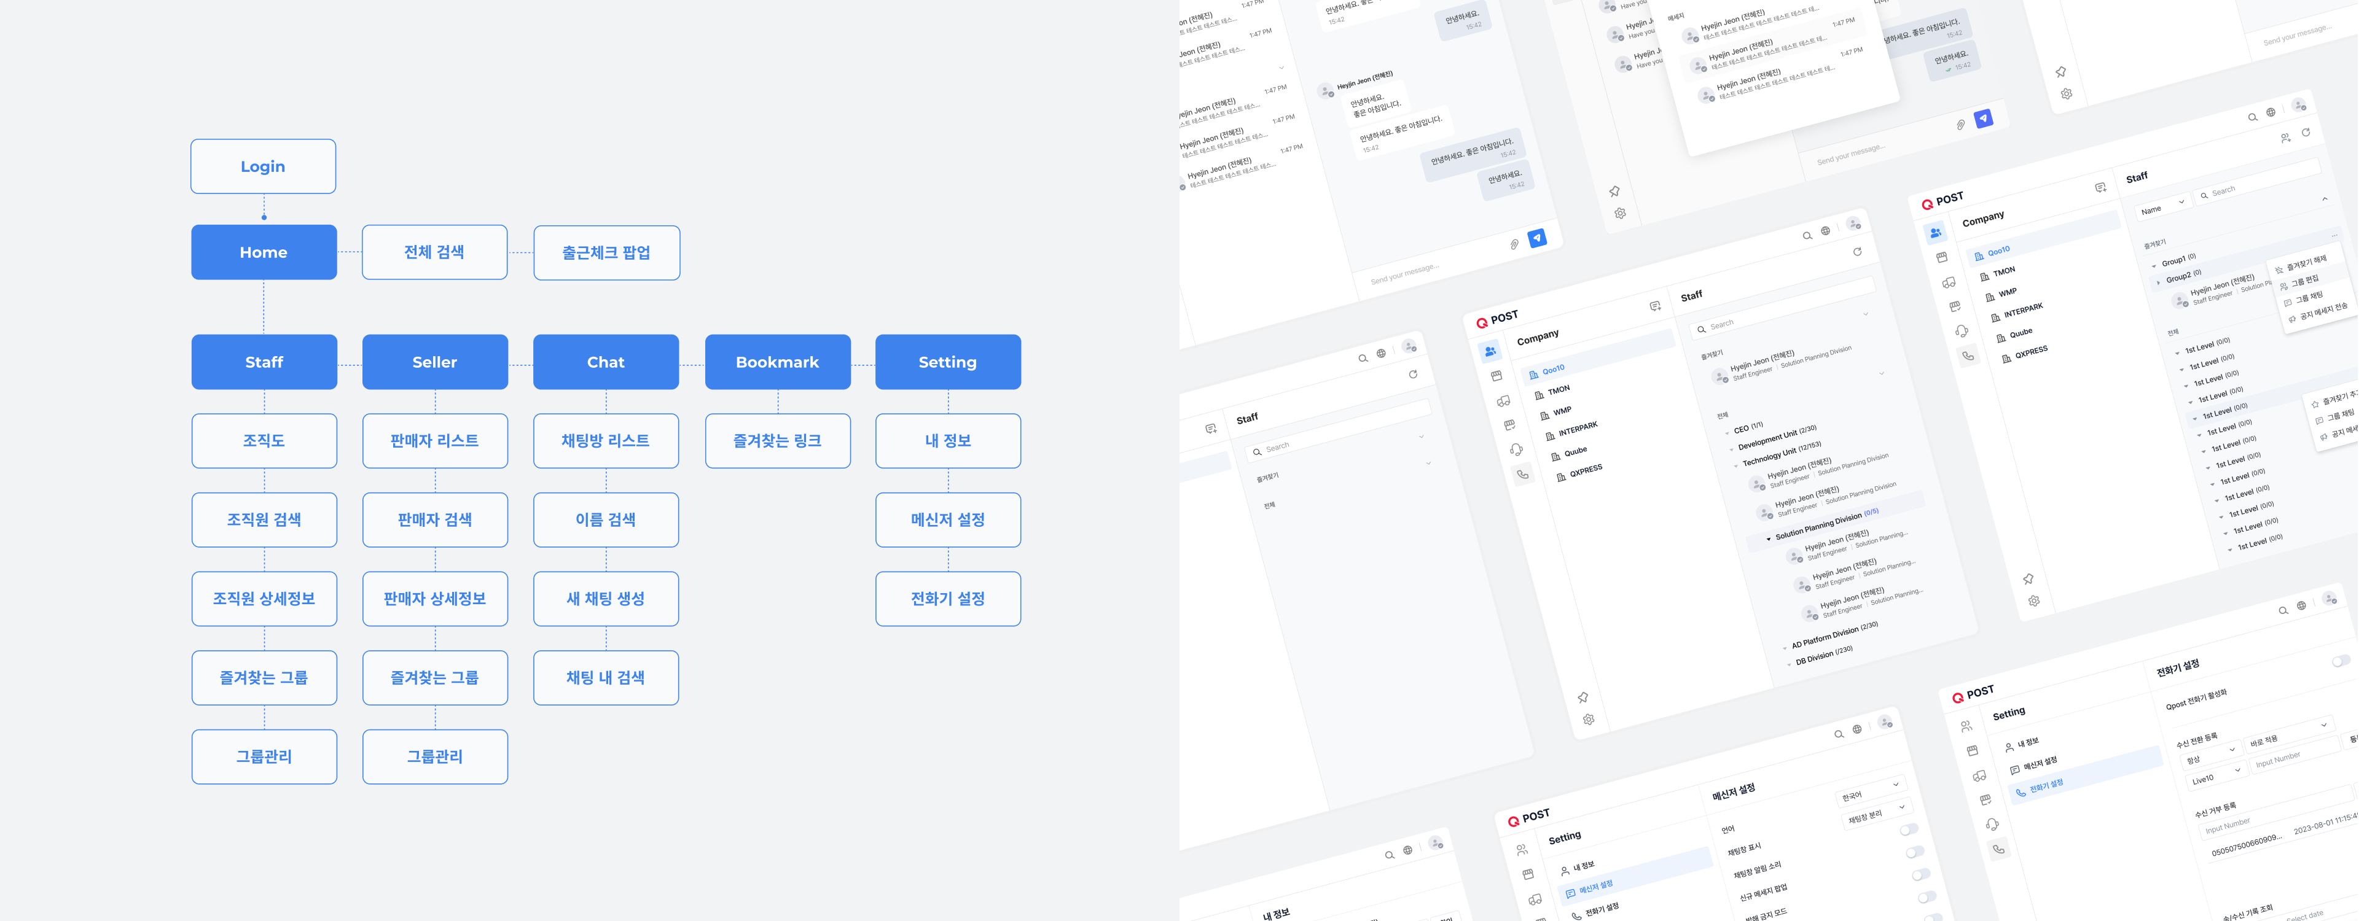Click the 조직원 상세정보 box in the sitemap

264,598
